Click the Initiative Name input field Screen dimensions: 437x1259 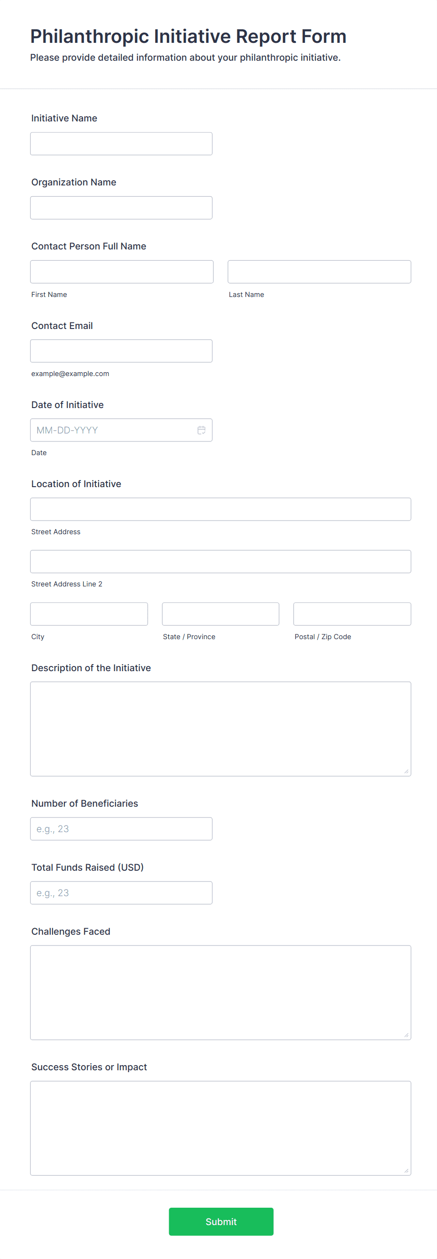[121, 144]
